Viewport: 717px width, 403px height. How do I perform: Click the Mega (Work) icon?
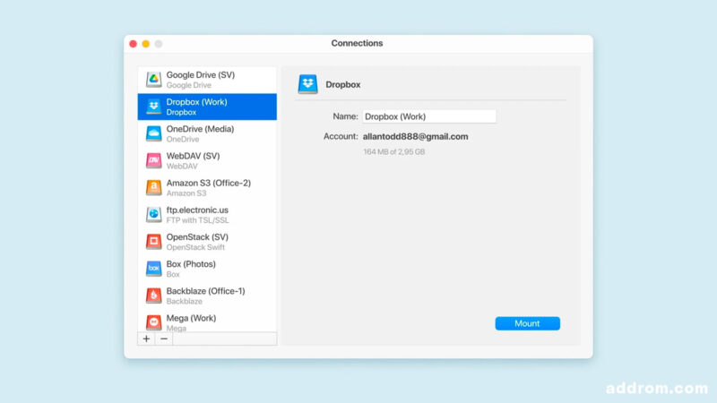click(x=153, y=321)
